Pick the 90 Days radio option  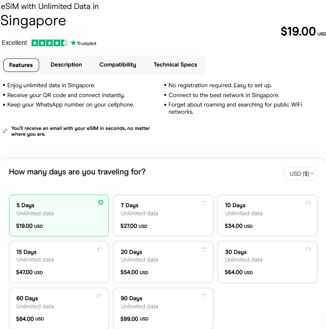tap(204, 296)
